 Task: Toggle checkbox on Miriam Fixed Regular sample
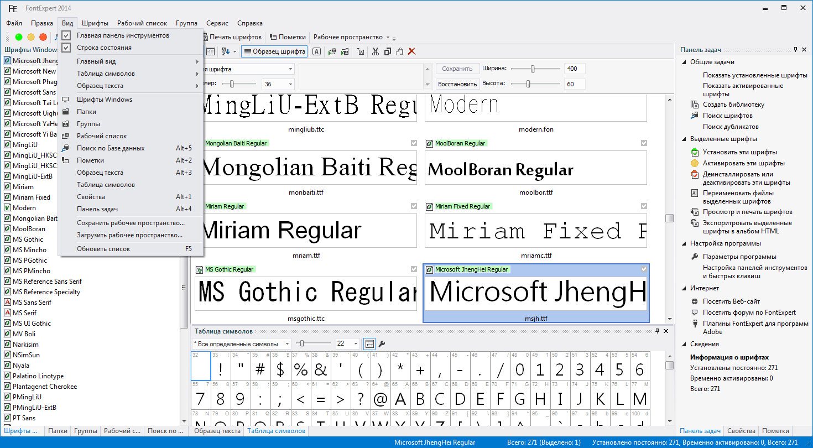tap(644, 206)
